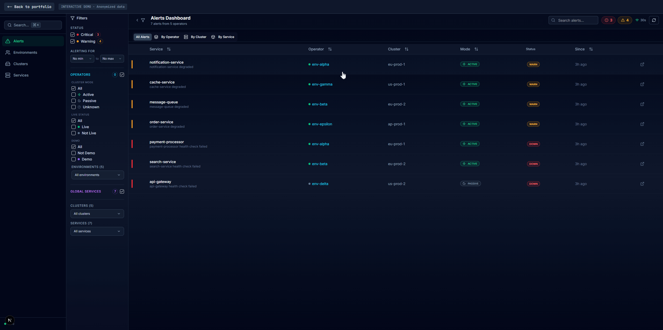663x330 pixels.
Task: Click the sort icon on the Cluster column
Action: 406,49
